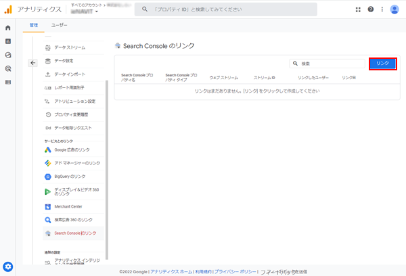This screenshot has height=276, width=406.
Task: Open the Home icon in left rail
Action: click(8, 28)
